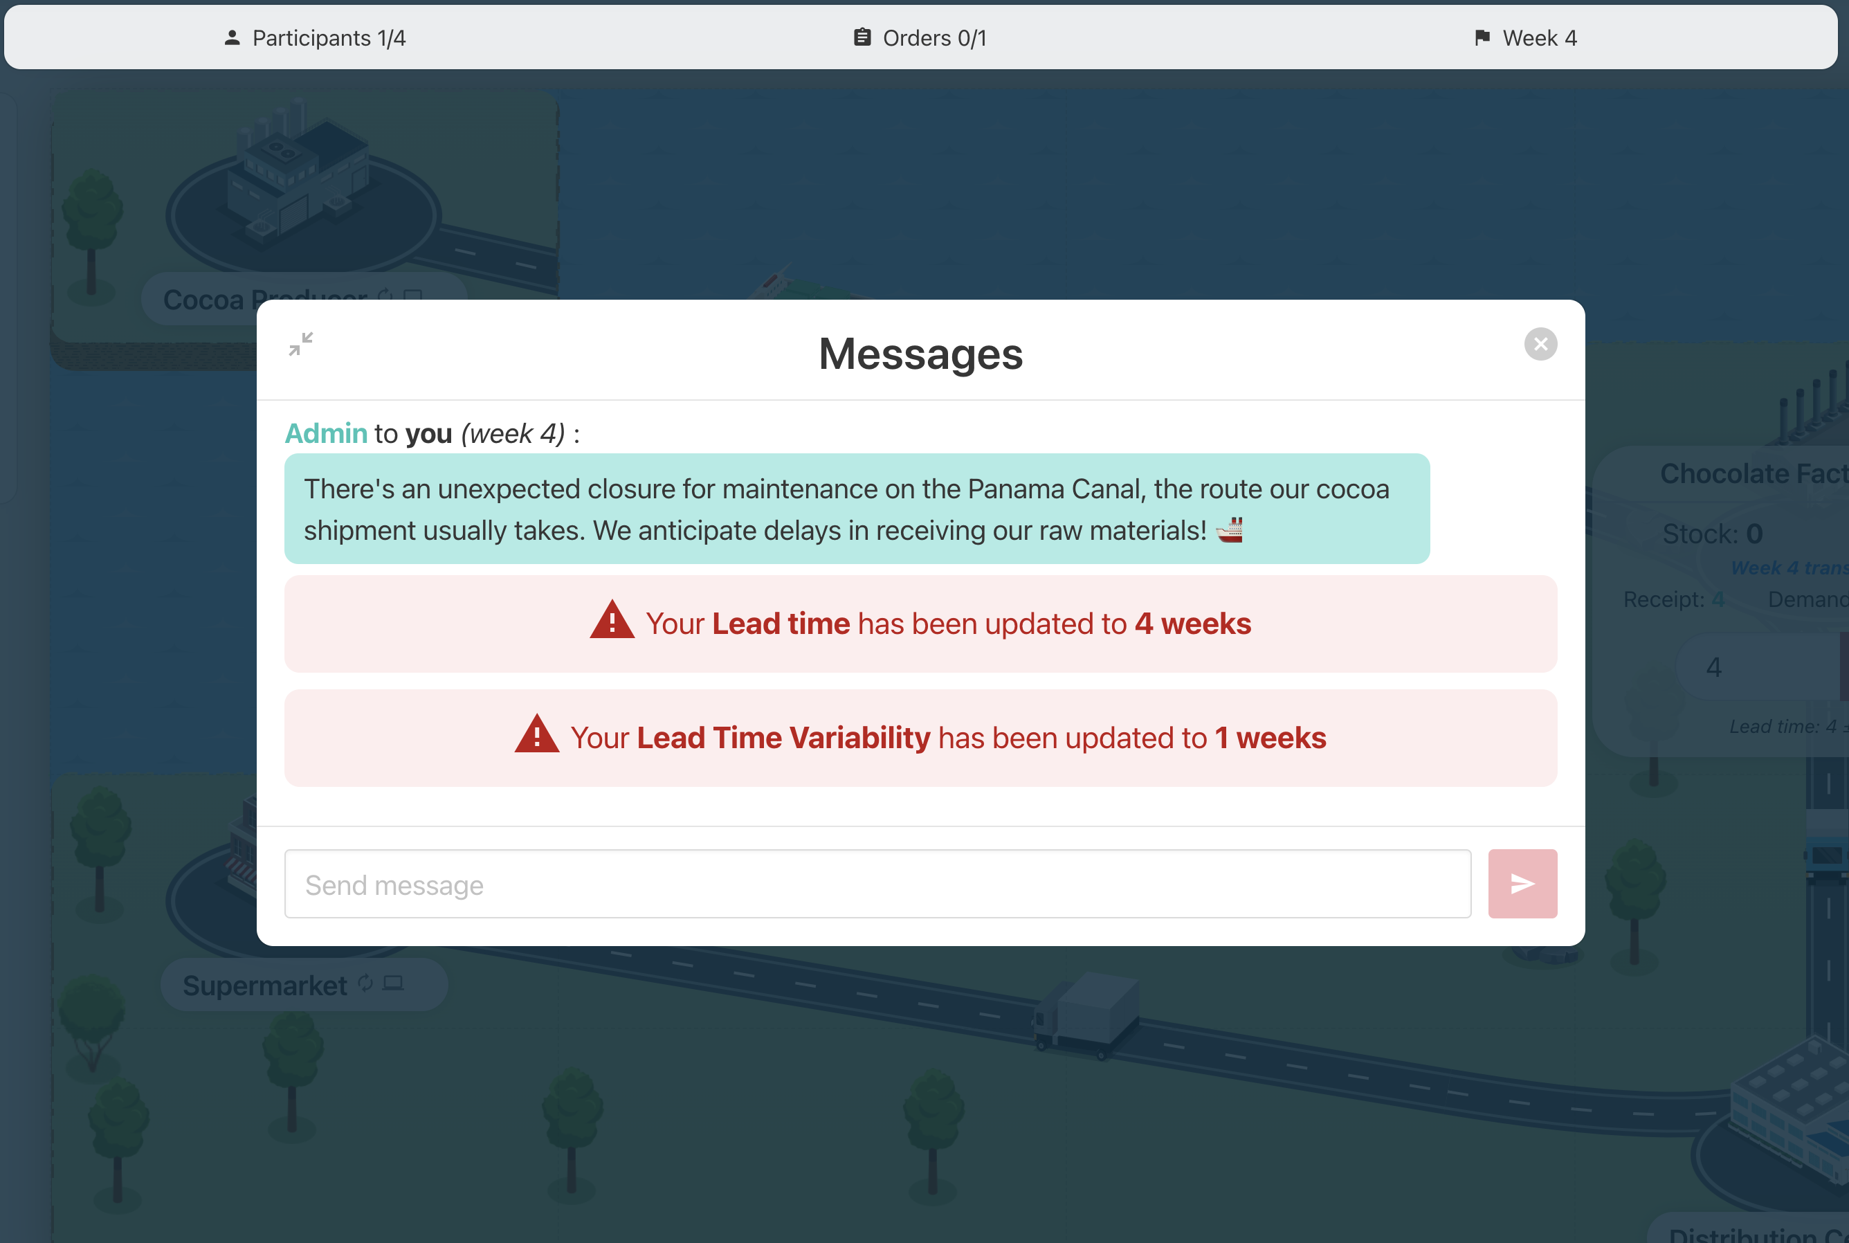Click the Supermarket label
Image resolution: width=1849 pixels, height=1243 pixels.
pos(265,986)
